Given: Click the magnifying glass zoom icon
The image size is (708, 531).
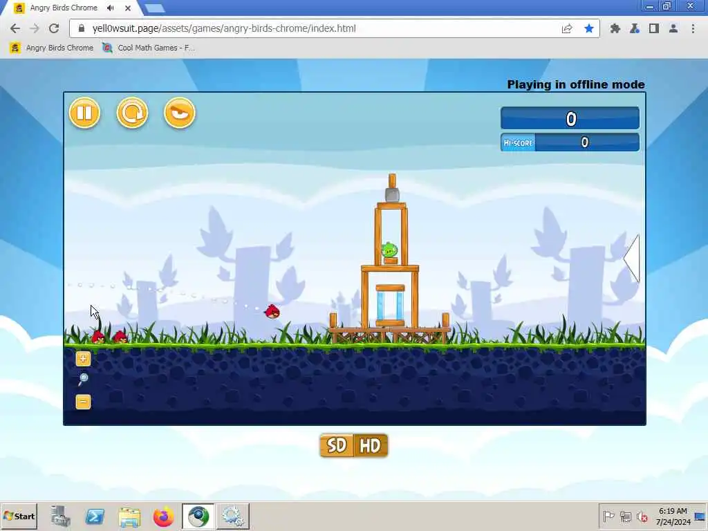Looking at the screenshot, I should 83,380.
